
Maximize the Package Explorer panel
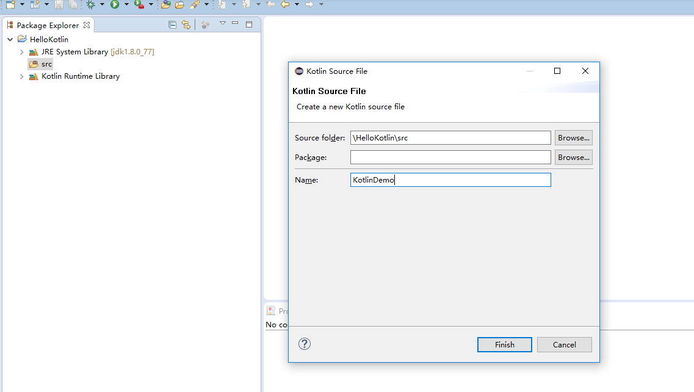coord(249,24)
